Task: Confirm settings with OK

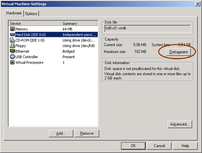Action: (133, 146)
